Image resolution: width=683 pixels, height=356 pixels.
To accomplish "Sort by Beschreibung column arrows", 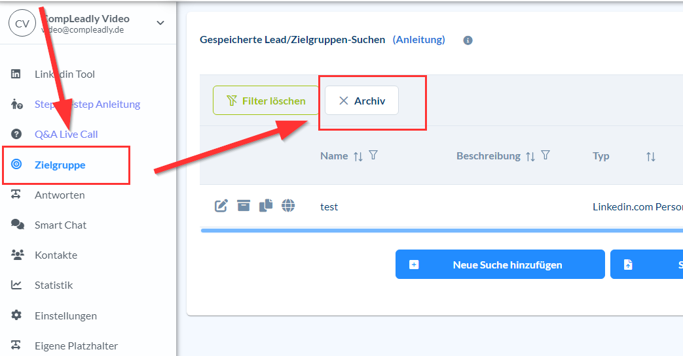I will (530, 156).
